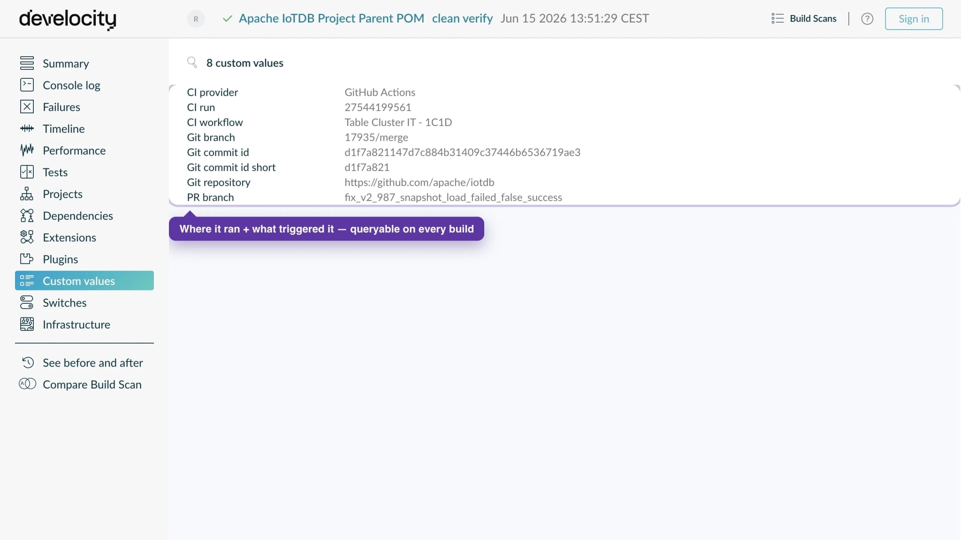This screenshot has height=540, width=961.
Task: Click the CI run value 27544199561
Action: (x=378, y=107)
